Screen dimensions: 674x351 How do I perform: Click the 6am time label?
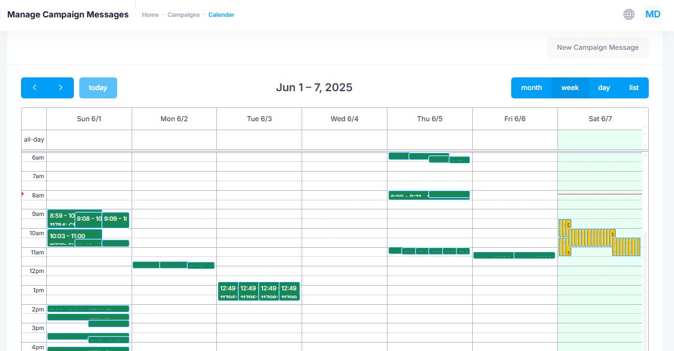38,157
